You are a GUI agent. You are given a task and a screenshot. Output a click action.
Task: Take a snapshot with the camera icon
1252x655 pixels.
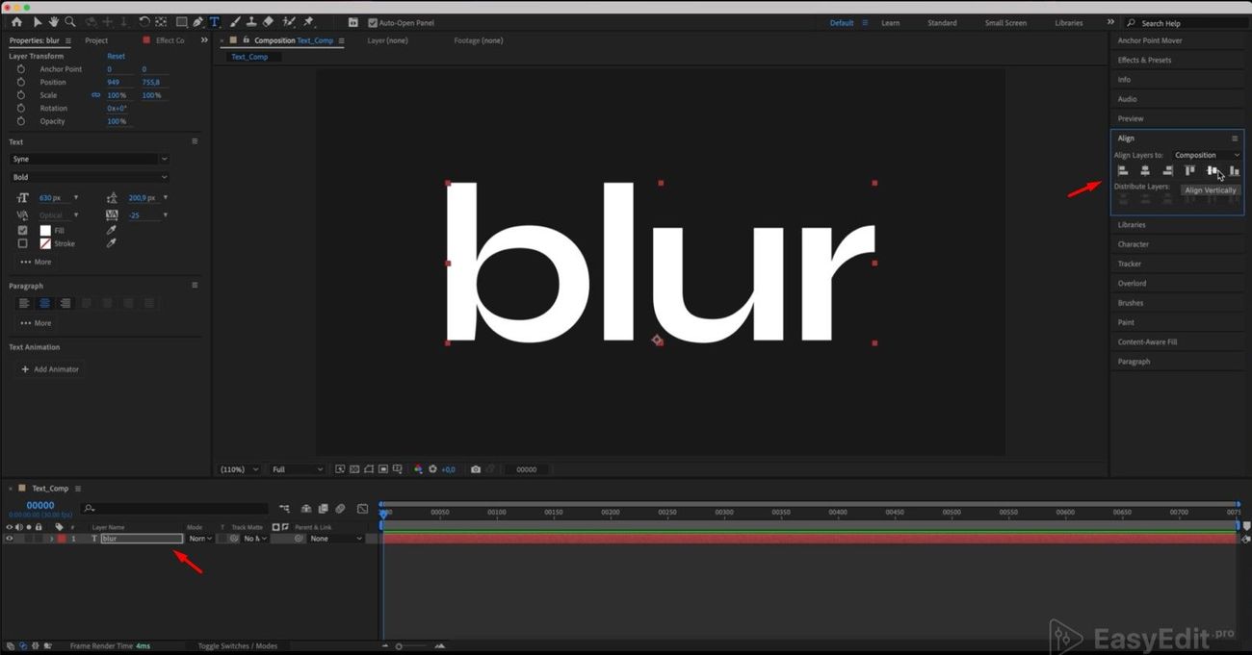click(x=476, y=469)
